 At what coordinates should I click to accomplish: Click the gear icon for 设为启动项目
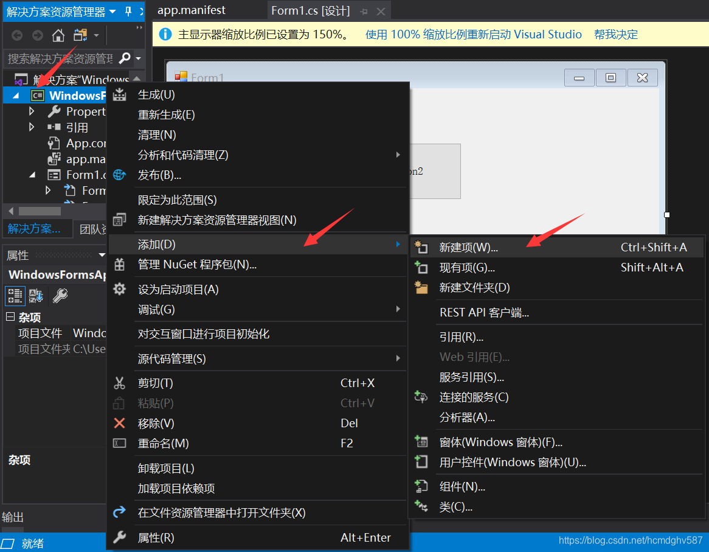coord(119,289)
